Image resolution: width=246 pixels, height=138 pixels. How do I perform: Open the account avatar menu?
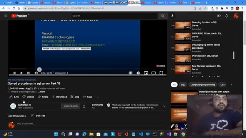(x=236, y=16)
